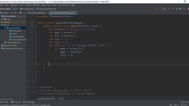The image size is (189, 106).
Task: Open the Analyze menu
Action: pos(28,5)
